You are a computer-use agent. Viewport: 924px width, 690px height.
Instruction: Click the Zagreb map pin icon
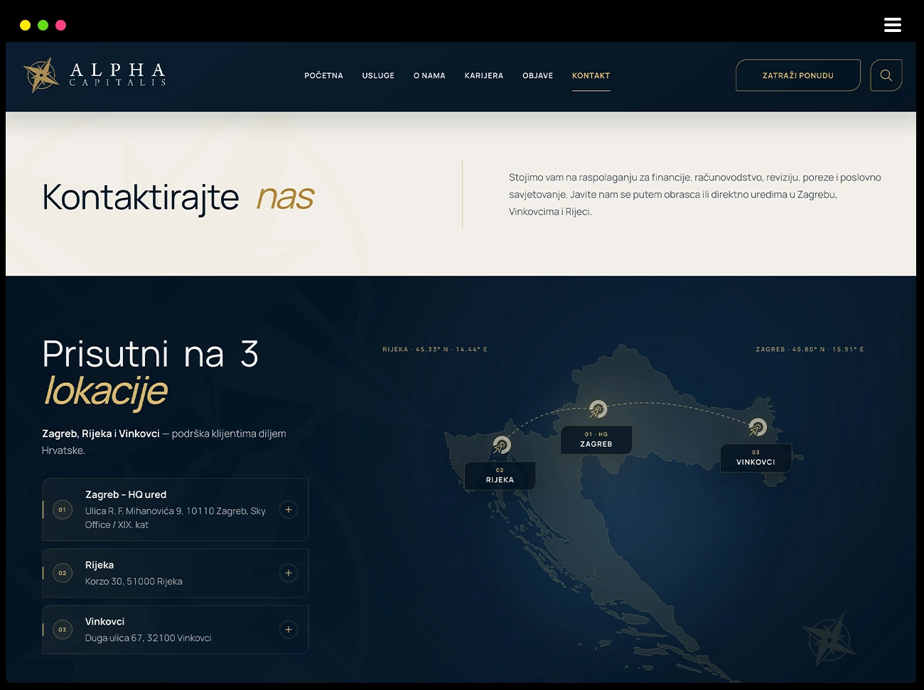coord(598,409)
